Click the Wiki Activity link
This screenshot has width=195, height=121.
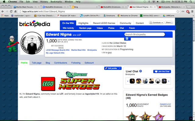[68, 28]
